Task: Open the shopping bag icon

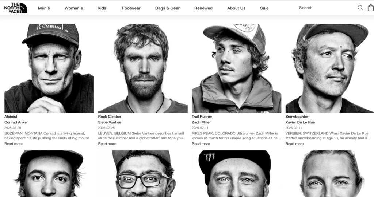Action: coord(371,8)
